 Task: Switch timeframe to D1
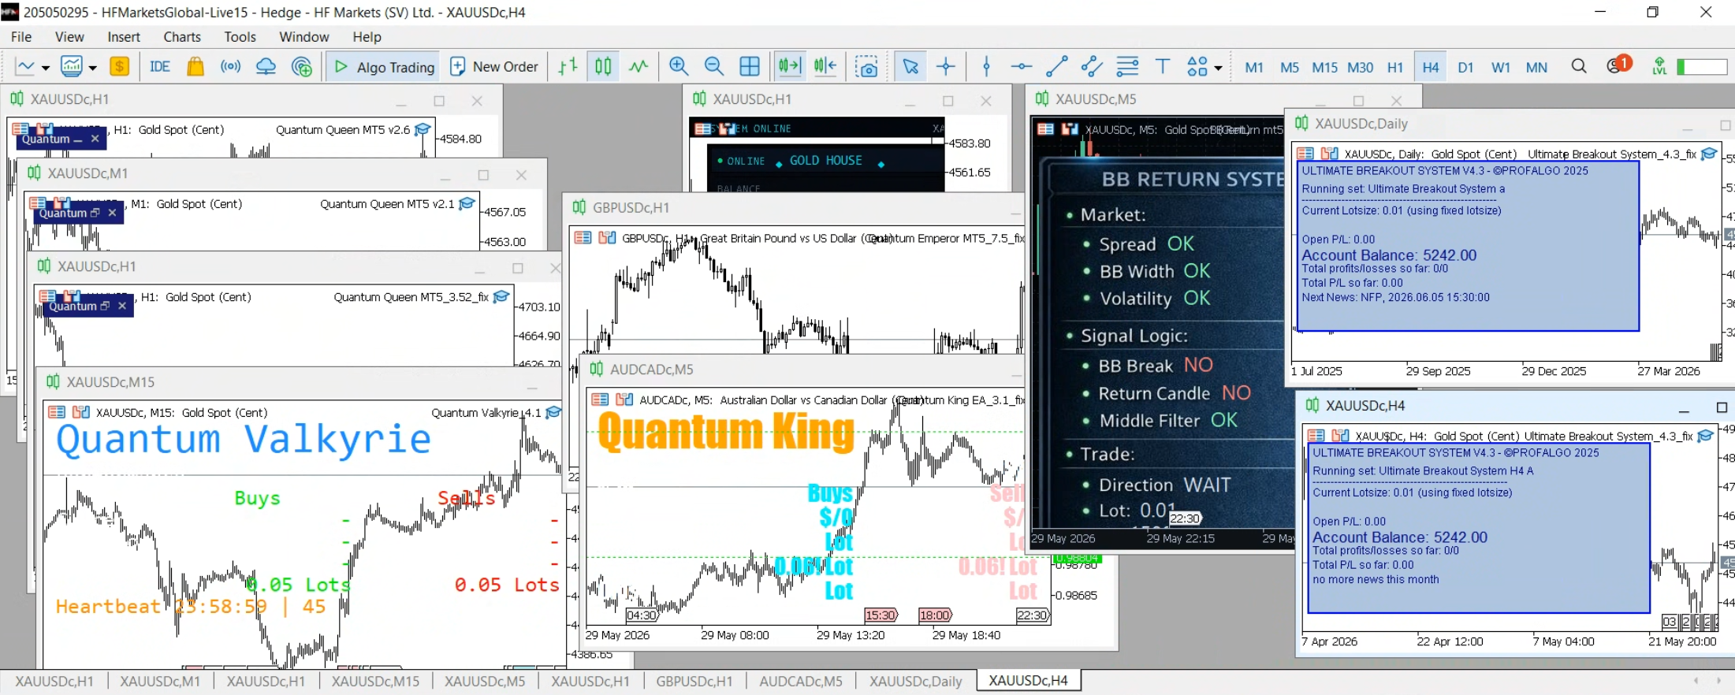(x=1466, y=68)
